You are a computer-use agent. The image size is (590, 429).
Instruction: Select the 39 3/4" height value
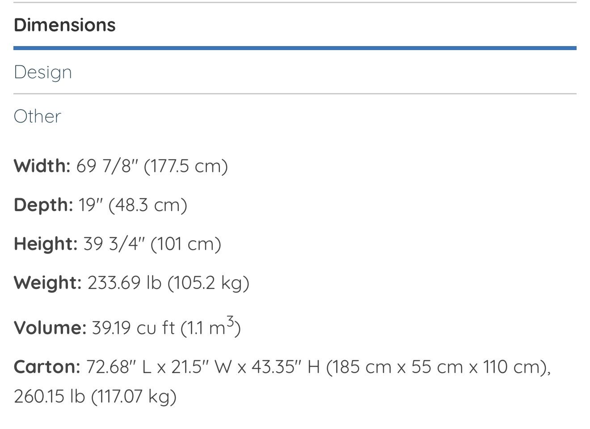[114, 244]
